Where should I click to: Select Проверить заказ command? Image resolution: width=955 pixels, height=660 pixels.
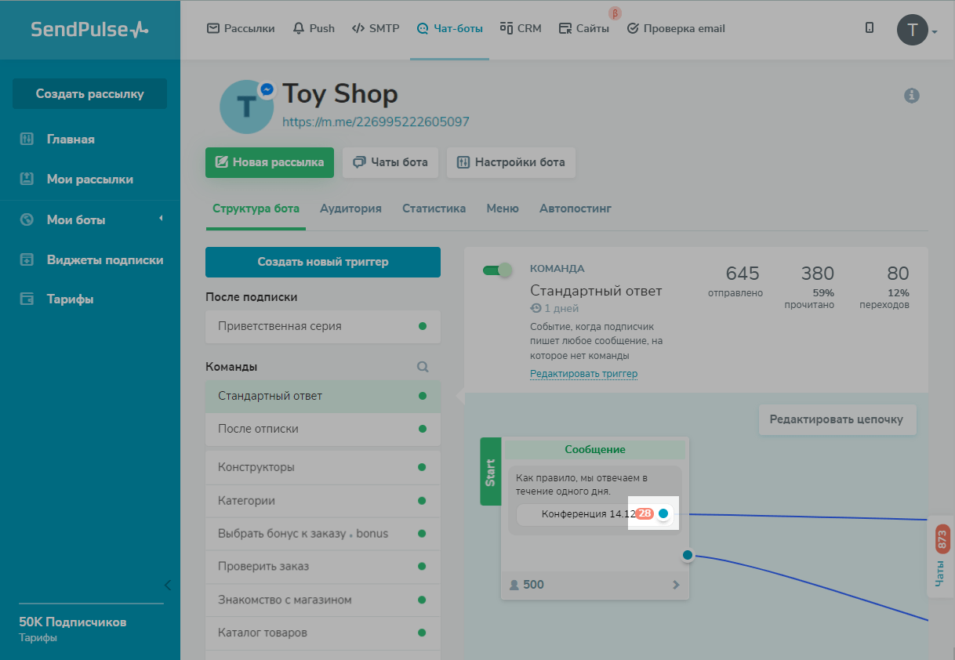coord(323,567)
